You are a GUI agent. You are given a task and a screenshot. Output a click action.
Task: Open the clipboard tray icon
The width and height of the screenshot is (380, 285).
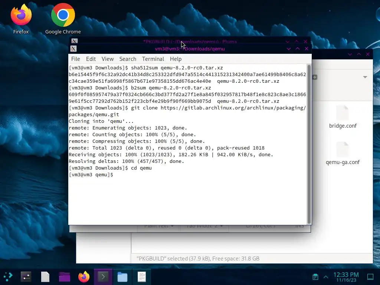coord(315,277)
